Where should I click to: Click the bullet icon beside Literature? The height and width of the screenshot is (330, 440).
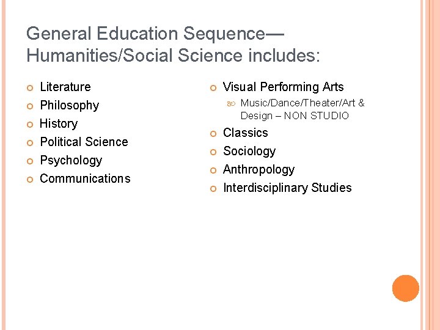[30, 88]
